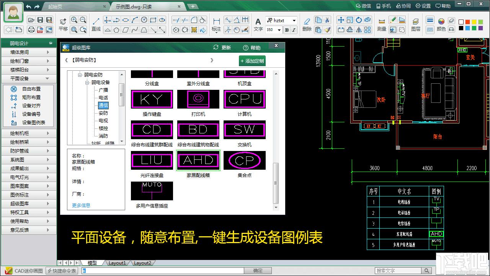Expand the 系统图 sidebar section

pyautogui.click(x=29, y=159)
